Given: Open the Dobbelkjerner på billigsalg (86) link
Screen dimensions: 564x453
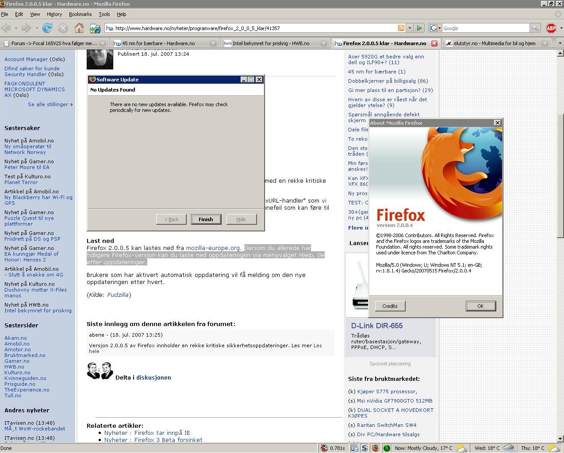Looking at the screenshot, I should [388, 81].
